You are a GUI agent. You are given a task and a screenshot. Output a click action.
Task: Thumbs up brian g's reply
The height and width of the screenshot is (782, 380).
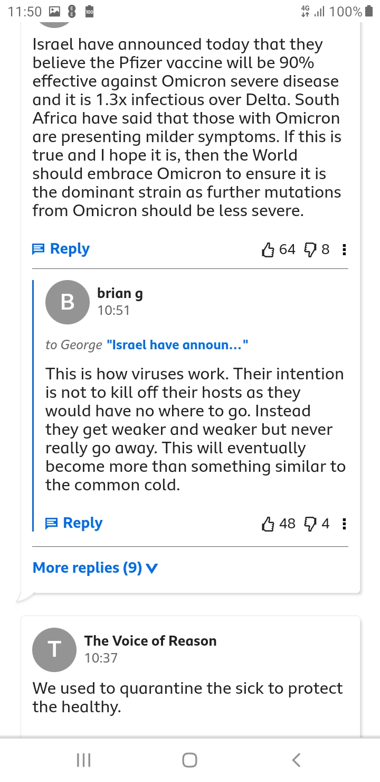pyautogui.click(x=269, y=524)
